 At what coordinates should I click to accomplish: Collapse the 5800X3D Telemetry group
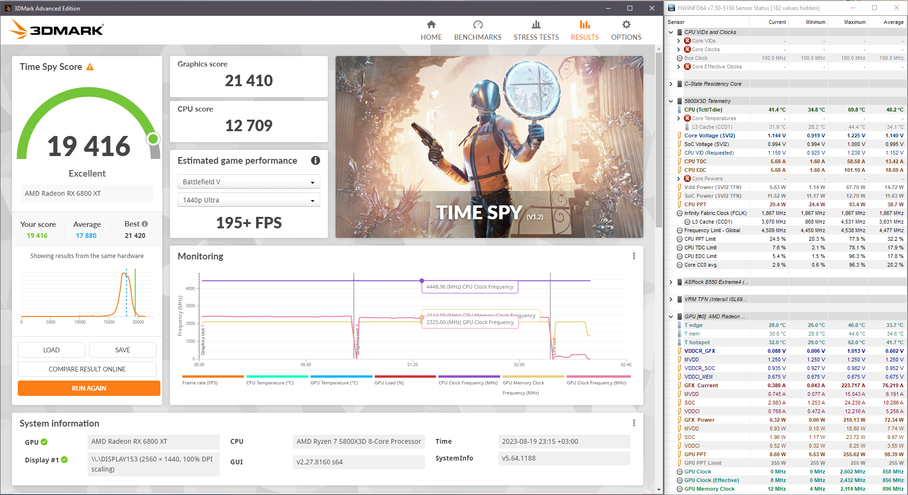tap(671, 101)
